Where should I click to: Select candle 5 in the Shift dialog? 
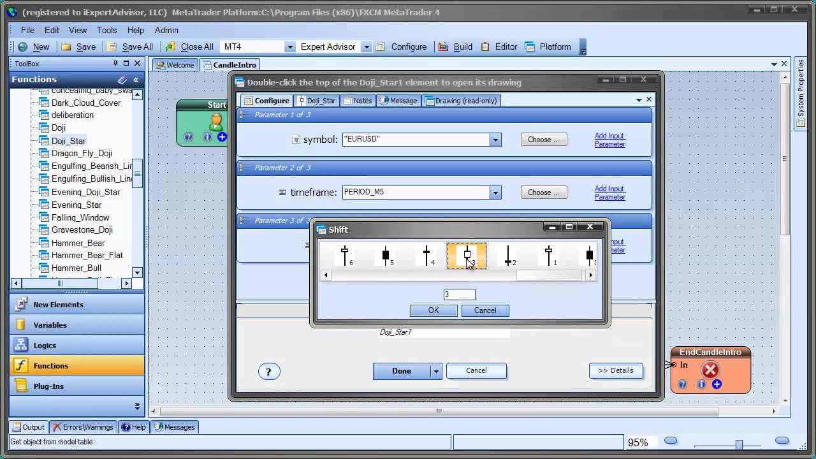(x=386, y=256)
